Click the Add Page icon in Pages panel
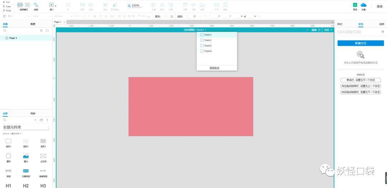387x188 pixels. coord(41,31)
